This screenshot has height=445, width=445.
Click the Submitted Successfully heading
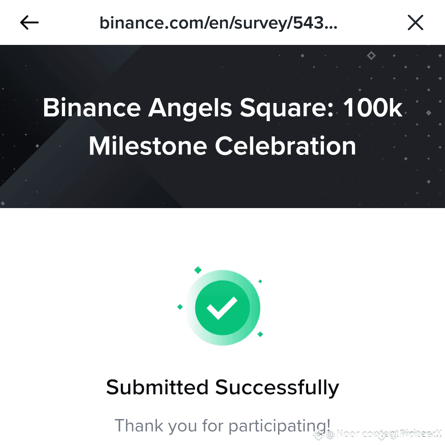[222, 387]
